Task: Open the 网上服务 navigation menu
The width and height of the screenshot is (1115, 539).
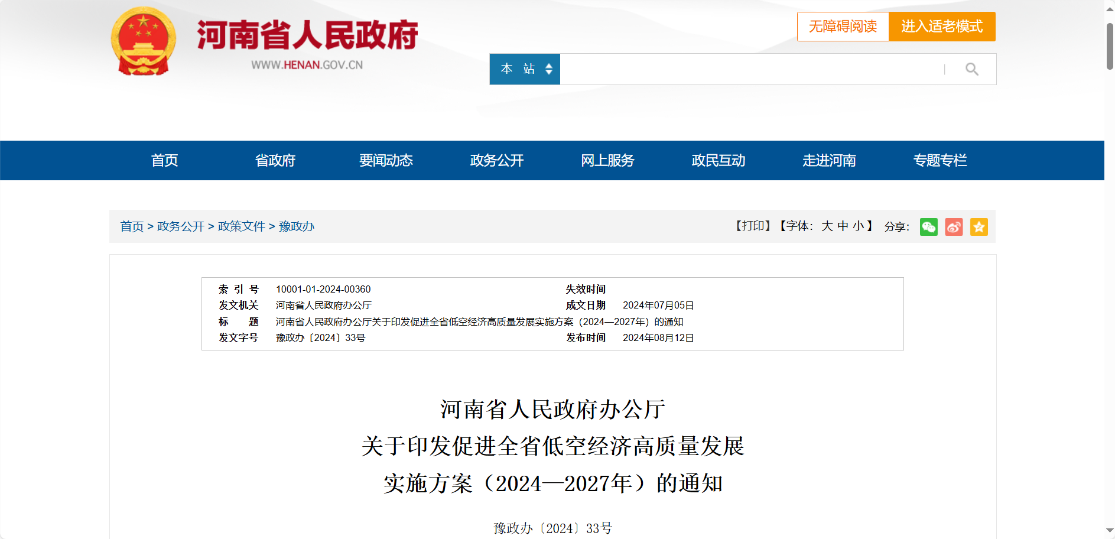Action: (x=607, y=160)
